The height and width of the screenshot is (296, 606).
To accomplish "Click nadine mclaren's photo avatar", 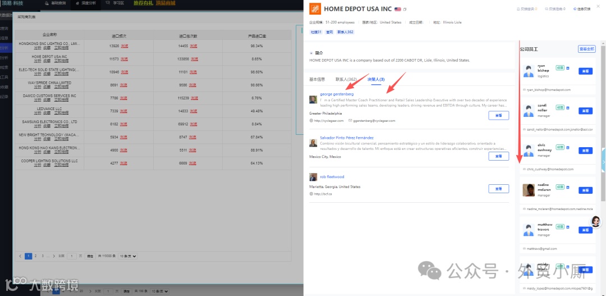I will (529, 190).
